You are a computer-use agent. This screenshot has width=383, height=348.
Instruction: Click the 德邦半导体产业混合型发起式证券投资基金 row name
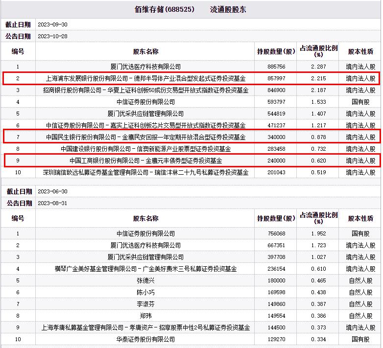click(x=145, y=78)
